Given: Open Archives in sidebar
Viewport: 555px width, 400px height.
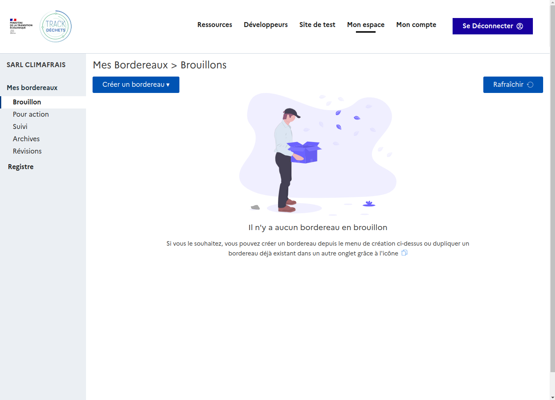Looking at the screenshot, I should click(x=26, y=139).
